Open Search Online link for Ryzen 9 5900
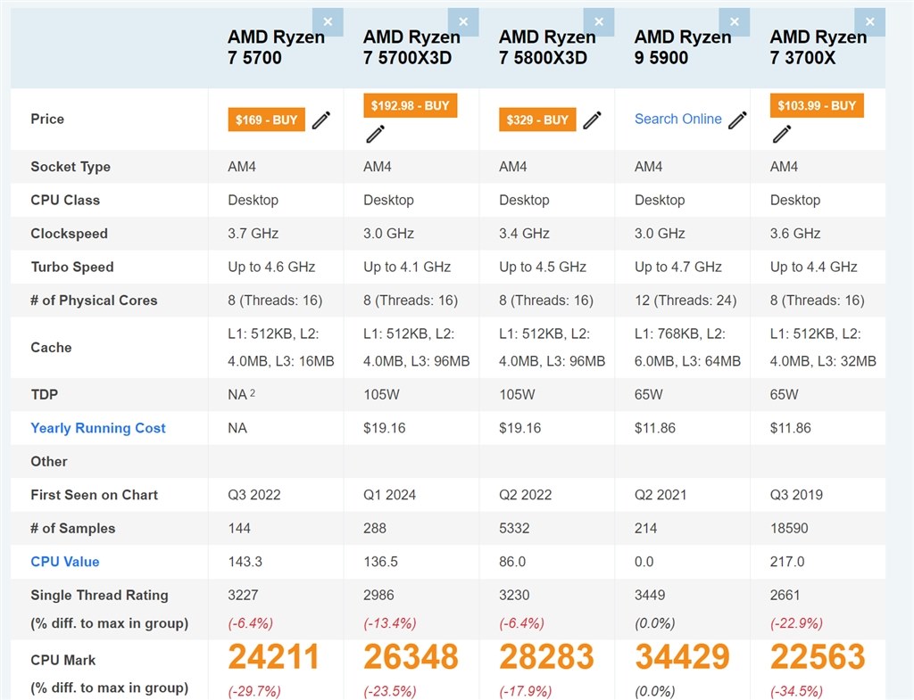Screen dimensions: 914x700 (x=678, y=119)
